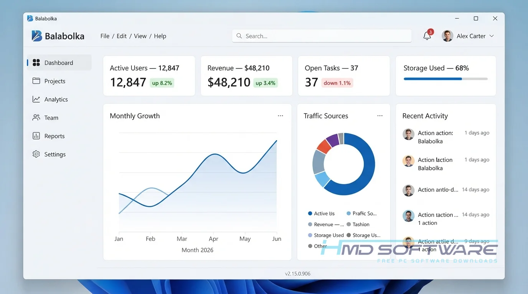This screenshot has width=528, height=294.
Task: Click the 'Month 2026' axis label
Action: [x=198, y=250]
